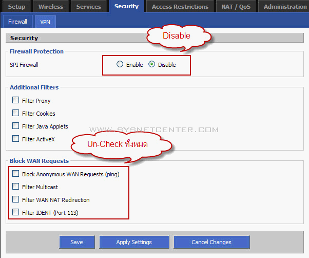This screenshot has height=258, width=309.
Task: Open the Wireless tab
Action: click(x=51, y=7)
